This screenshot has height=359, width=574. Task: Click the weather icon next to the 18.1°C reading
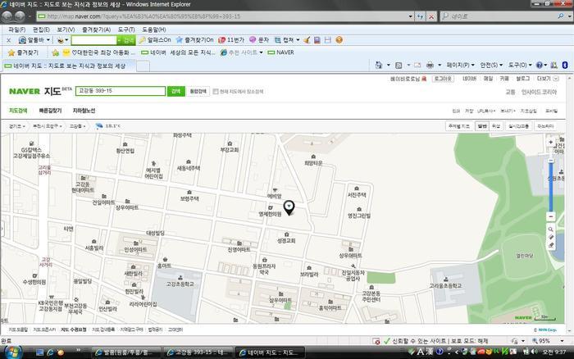click(x=99, y=126)
